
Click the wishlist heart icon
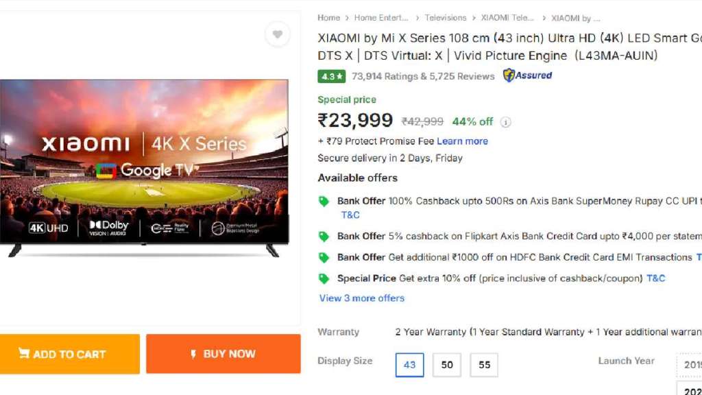[277, 34]
